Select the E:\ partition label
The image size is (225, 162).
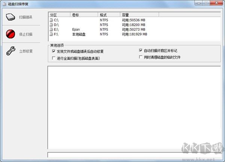[56, 30]
